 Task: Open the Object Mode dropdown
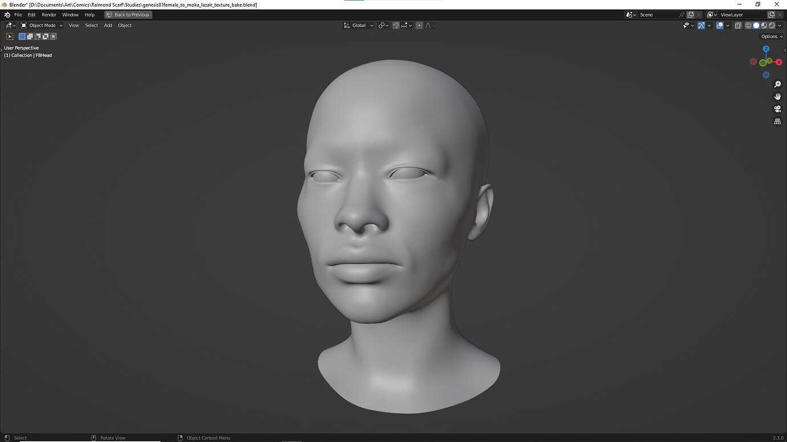pyautogui.click(x=41, y=25)
